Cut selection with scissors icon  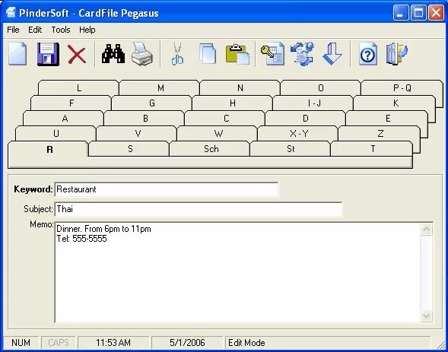pos(177,54)
